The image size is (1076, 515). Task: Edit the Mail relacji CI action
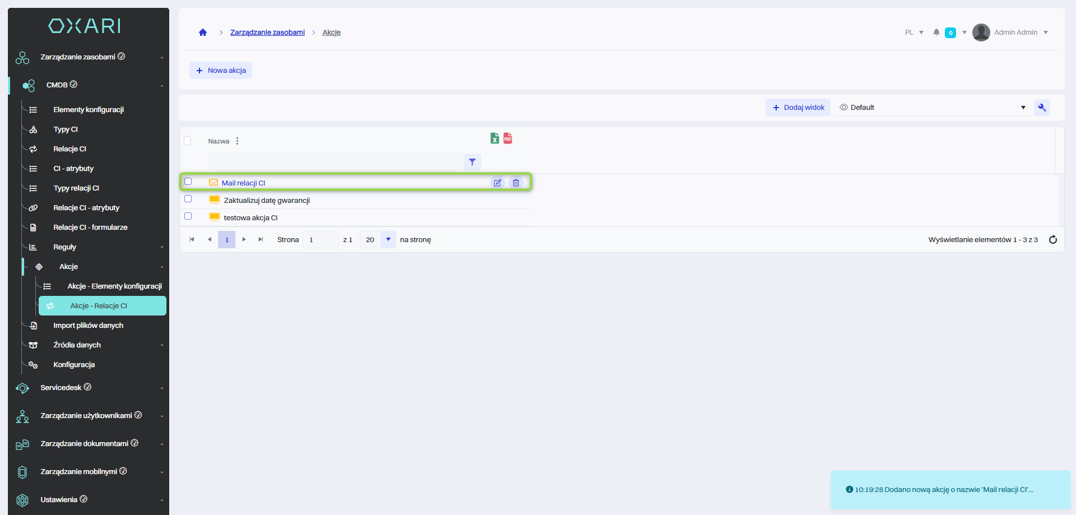[497, 183]
